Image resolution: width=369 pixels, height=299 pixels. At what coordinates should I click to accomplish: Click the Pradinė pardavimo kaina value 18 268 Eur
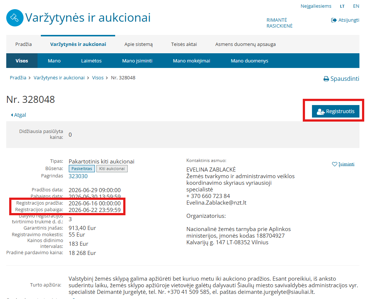point(82,253)
